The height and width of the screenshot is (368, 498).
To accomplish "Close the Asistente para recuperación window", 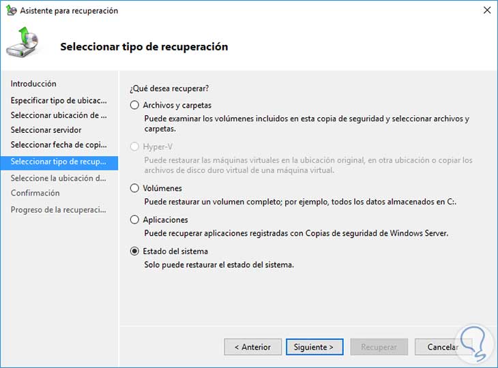I will [x=486, y=11].
